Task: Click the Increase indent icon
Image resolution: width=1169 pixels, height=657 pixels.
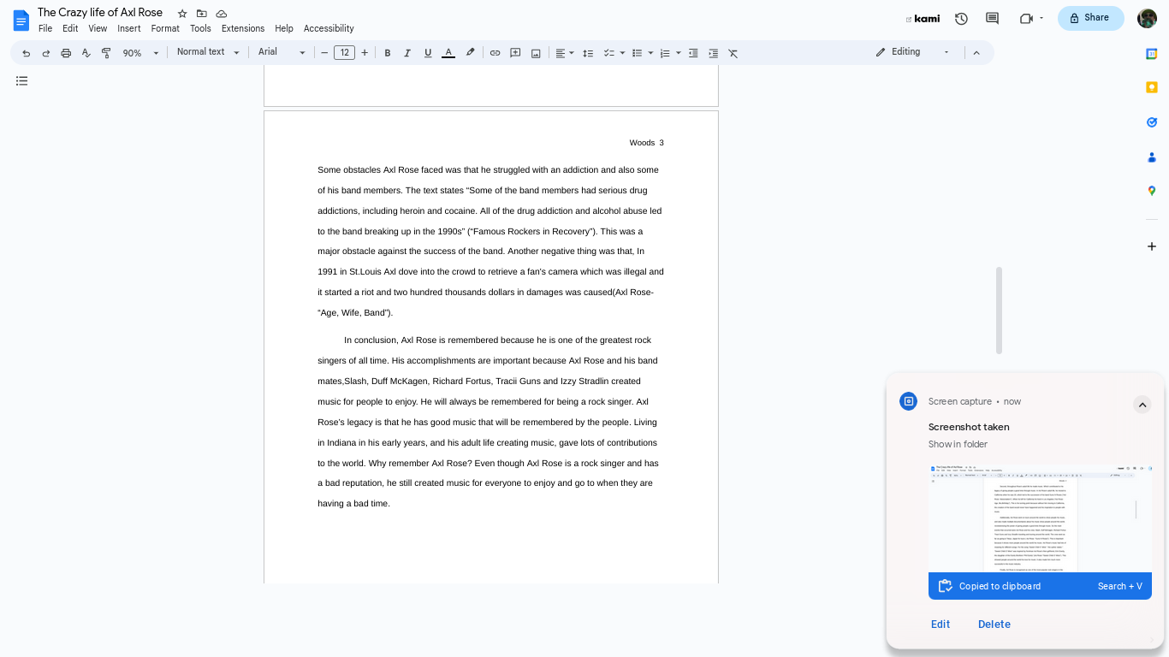Action: tap(713, 53)
